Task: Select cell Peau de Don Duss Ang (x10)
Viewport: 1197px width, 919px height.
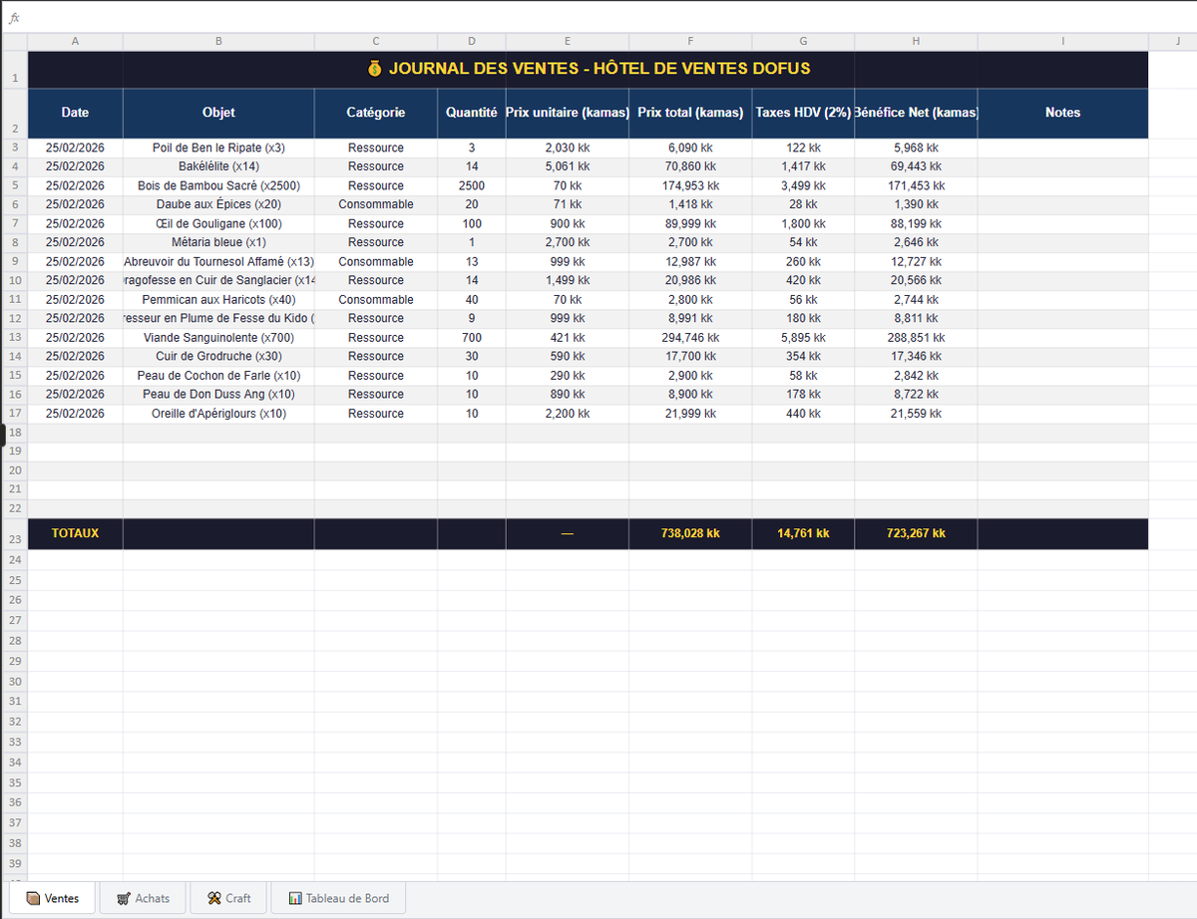Action: 218,395
